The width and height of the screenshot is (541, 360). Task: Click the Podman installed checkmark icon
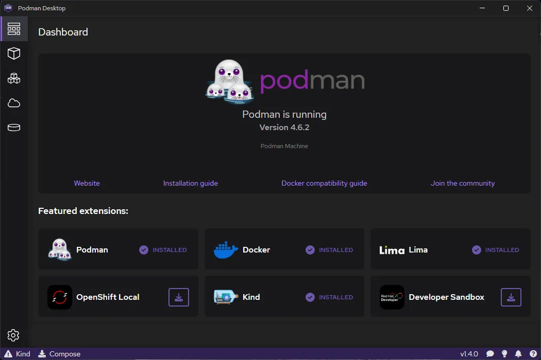(144, 250)
